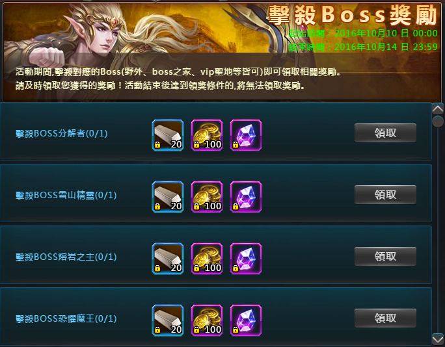
Task: Click the round scrollbar thumb
Action: pyautogui.click(x=438, y=122)
